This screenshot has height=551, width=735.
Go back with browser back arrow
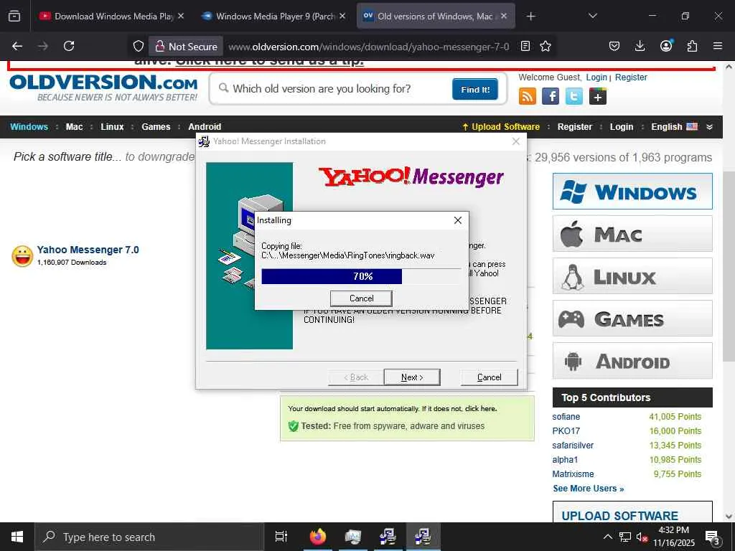[x=17, y=46]
